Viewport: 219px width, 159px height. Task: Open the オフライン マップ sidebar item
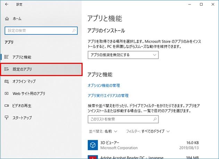(x=41, y=81)
